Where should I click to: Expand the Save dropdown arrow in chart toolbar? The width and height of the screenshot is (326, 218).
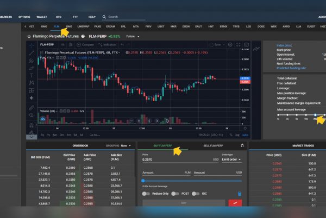point(224,44)
